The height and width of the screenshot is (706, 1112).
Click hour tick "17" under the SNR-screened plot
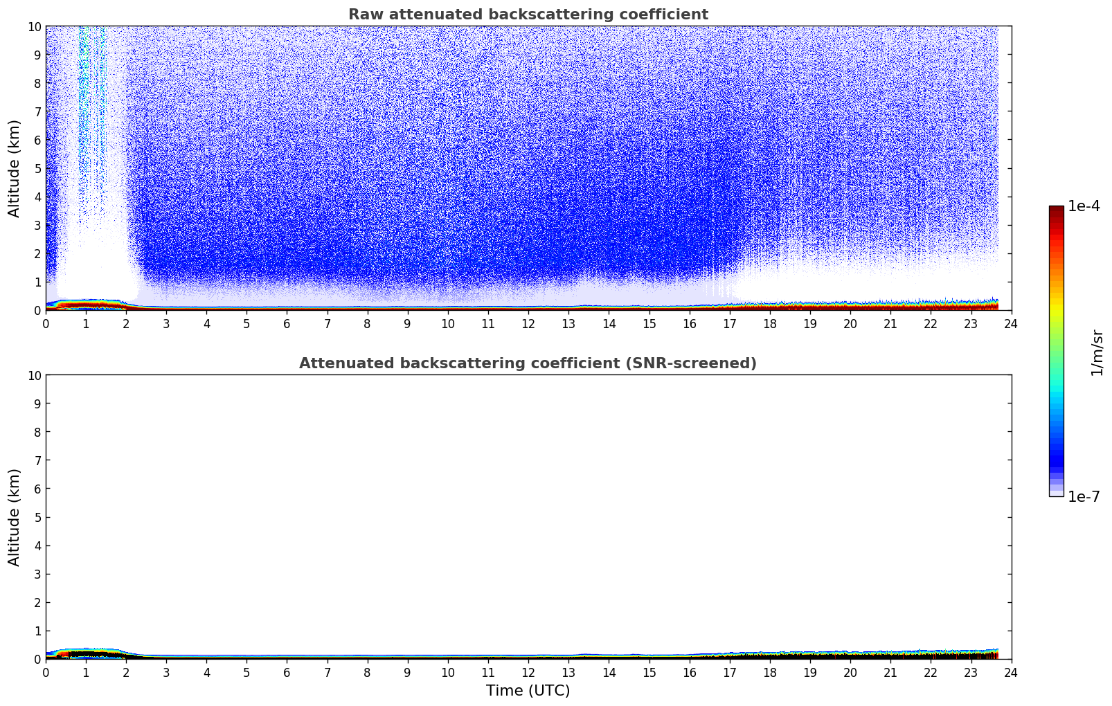(x=730, y=672)
